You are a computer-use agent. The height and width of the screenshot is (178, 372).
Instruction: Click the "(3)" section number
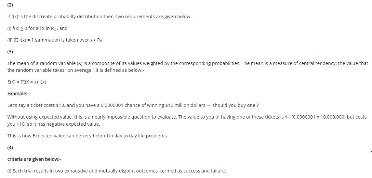pyautogui.click(x=10, y=52)
